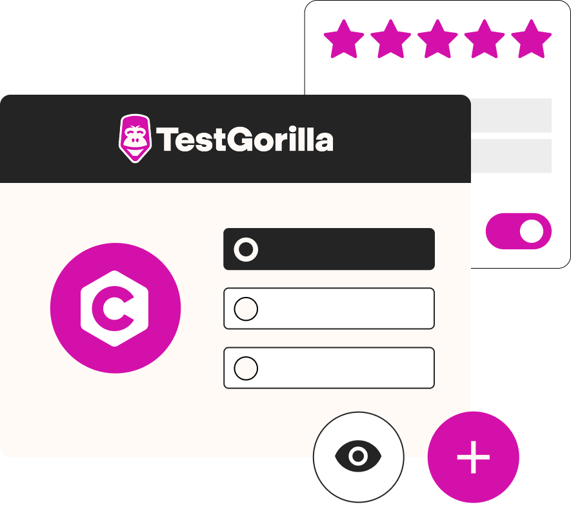Image resolution: width=571 pixels, height=507 pixels.
Task: Select the bottom answer radio button
Action: [x=246, y=368]
